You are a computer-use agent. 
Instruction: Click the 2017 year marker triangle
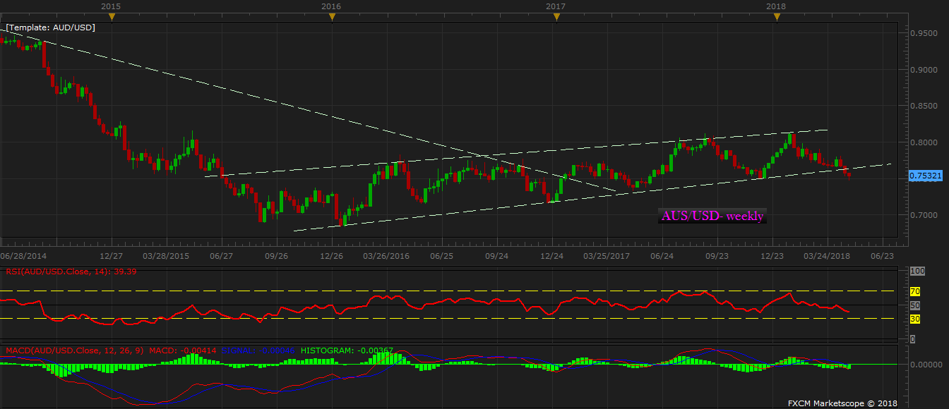(x=556, y=18)
